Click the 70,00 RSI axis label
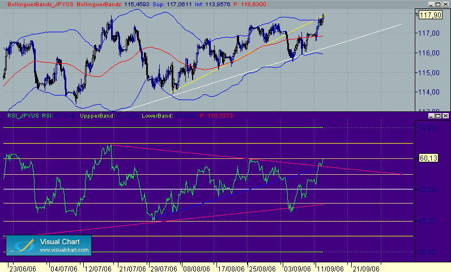451x272 pixels. (427, 128)
